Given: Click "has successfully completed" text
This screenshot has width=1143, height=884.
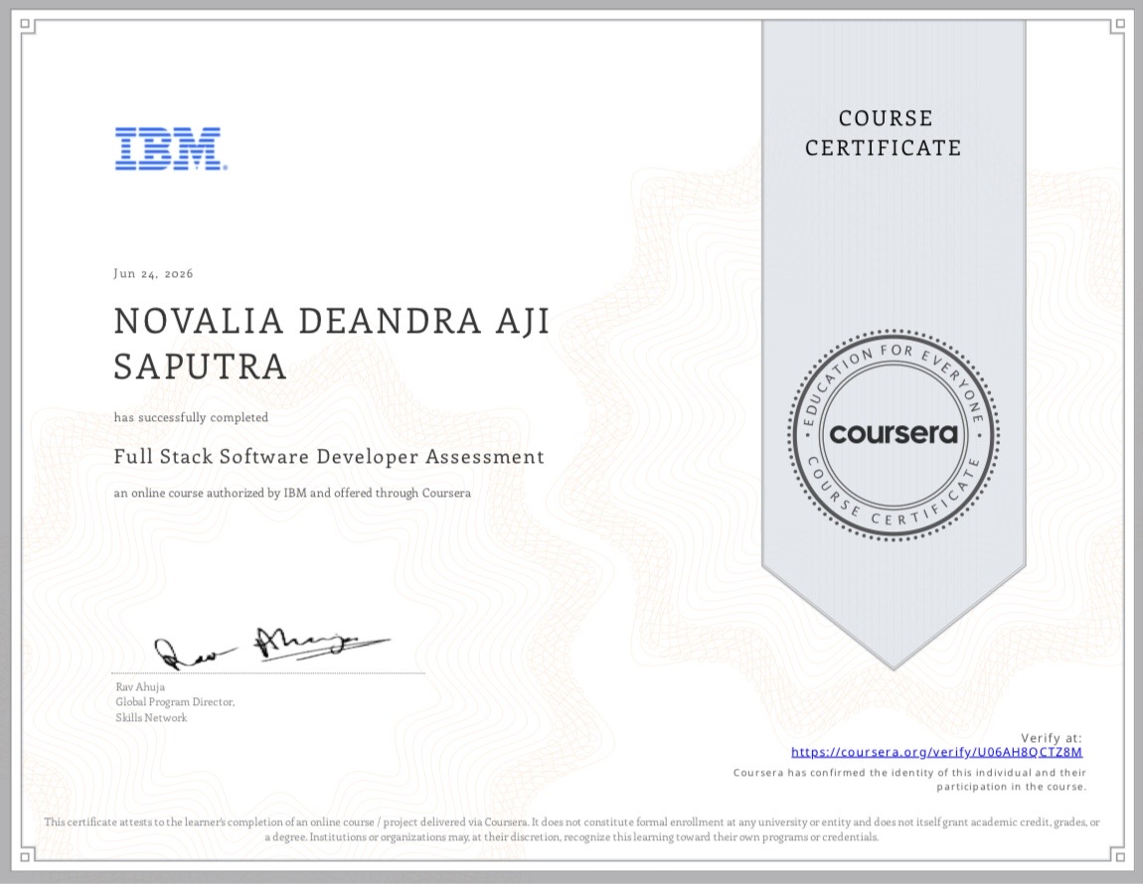Looking at the screenshot, I should point(191,417).
